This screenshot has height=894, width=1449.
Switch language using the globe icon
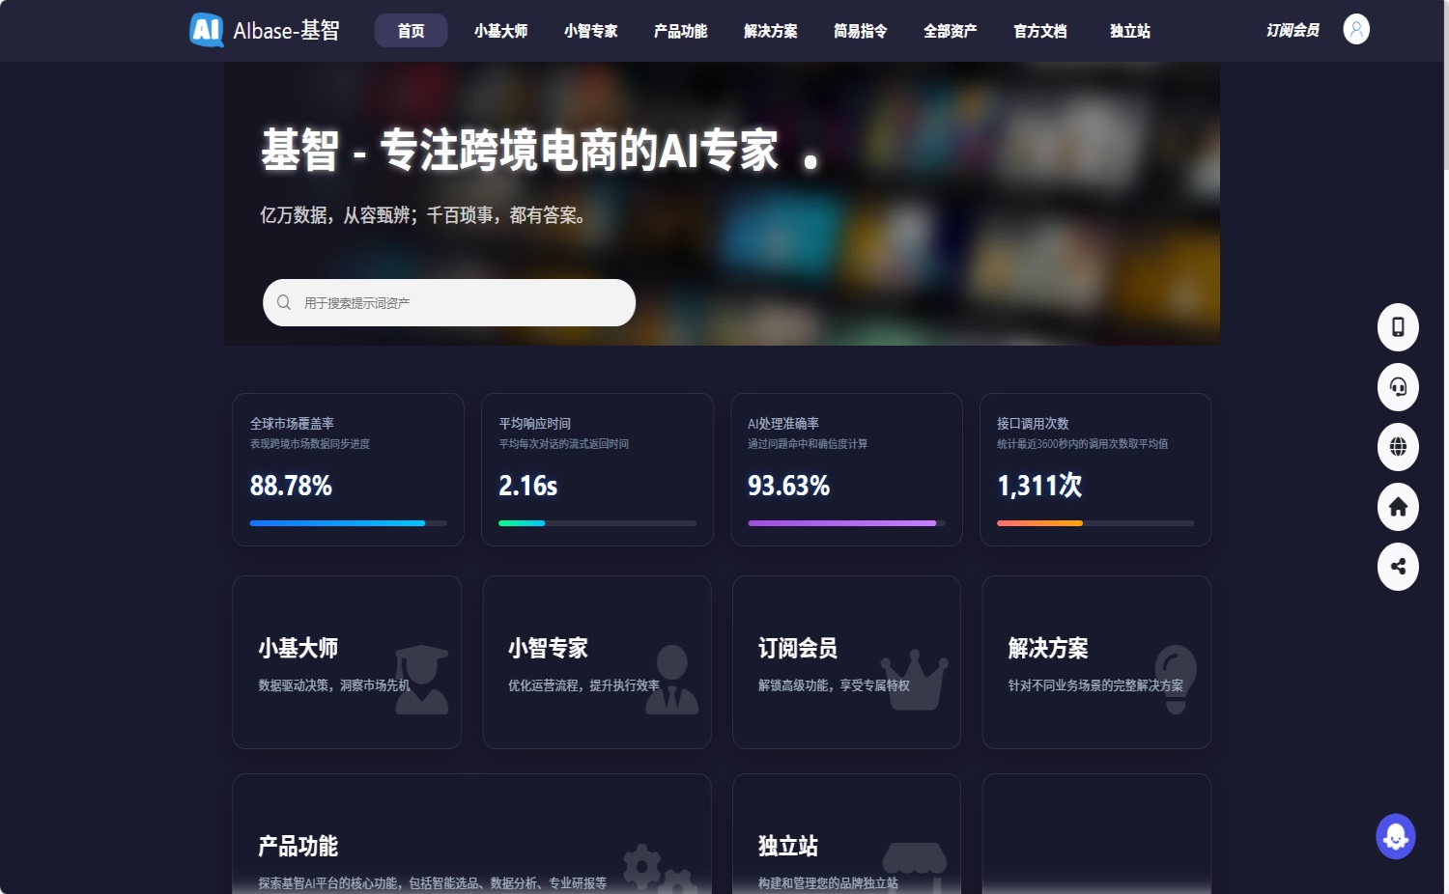coord(1397,447)
